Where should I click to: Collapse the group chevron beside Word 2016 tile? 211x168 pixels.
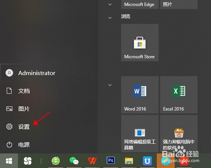click(x=110, y=85)
